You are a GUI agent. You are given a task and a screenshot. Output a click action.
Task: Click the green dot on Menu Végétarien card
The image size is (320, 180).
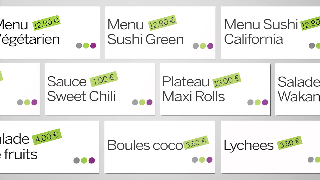click(x=86, y=45)
